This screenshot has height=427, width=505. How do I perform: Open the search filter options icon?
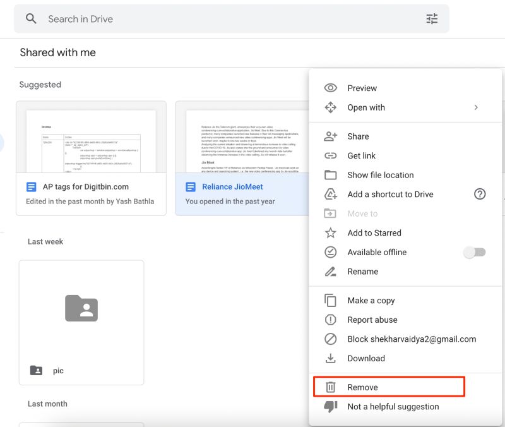pos(432,19)
